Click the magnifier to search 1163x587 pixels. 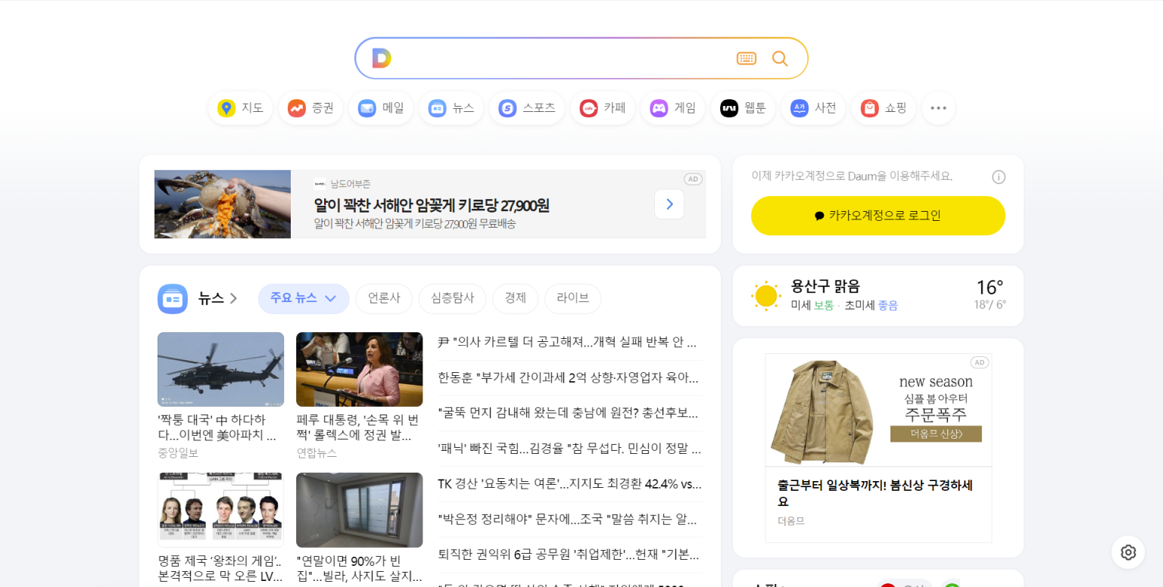point(780,57)
